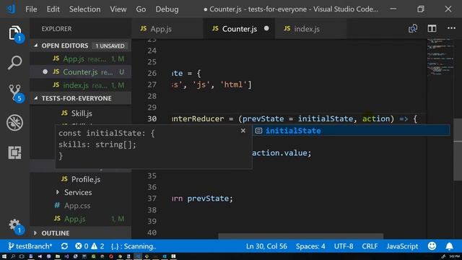462x260 pixels.
Task: Click the Windows Start button
Action: [x=4, y=256]
